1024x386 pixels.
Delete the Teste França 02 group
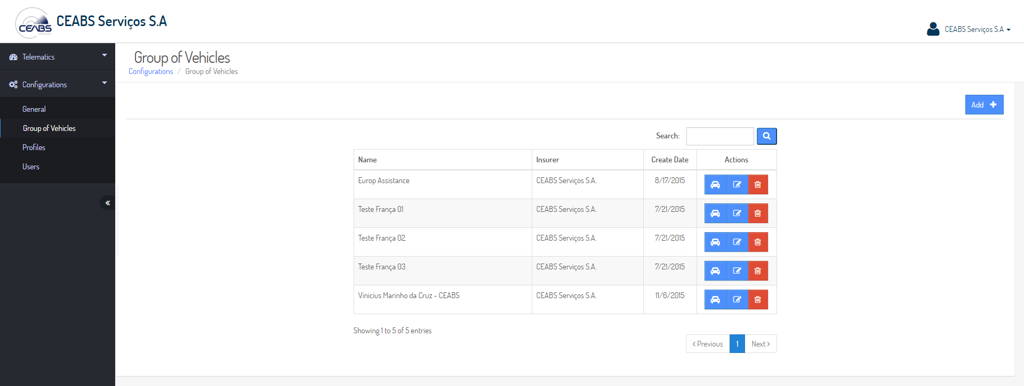(x=758, y=242)
